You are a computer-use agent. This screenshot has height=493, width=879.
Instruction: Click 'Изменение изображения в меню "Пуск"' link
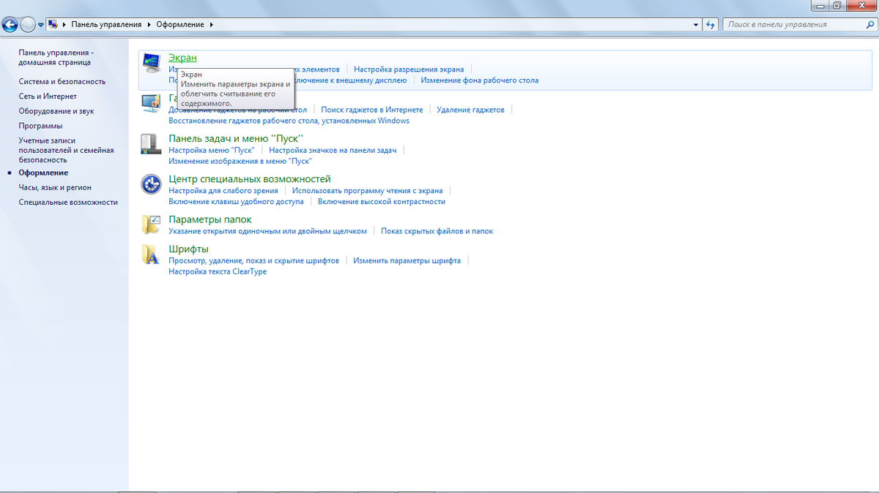[240, 161]
